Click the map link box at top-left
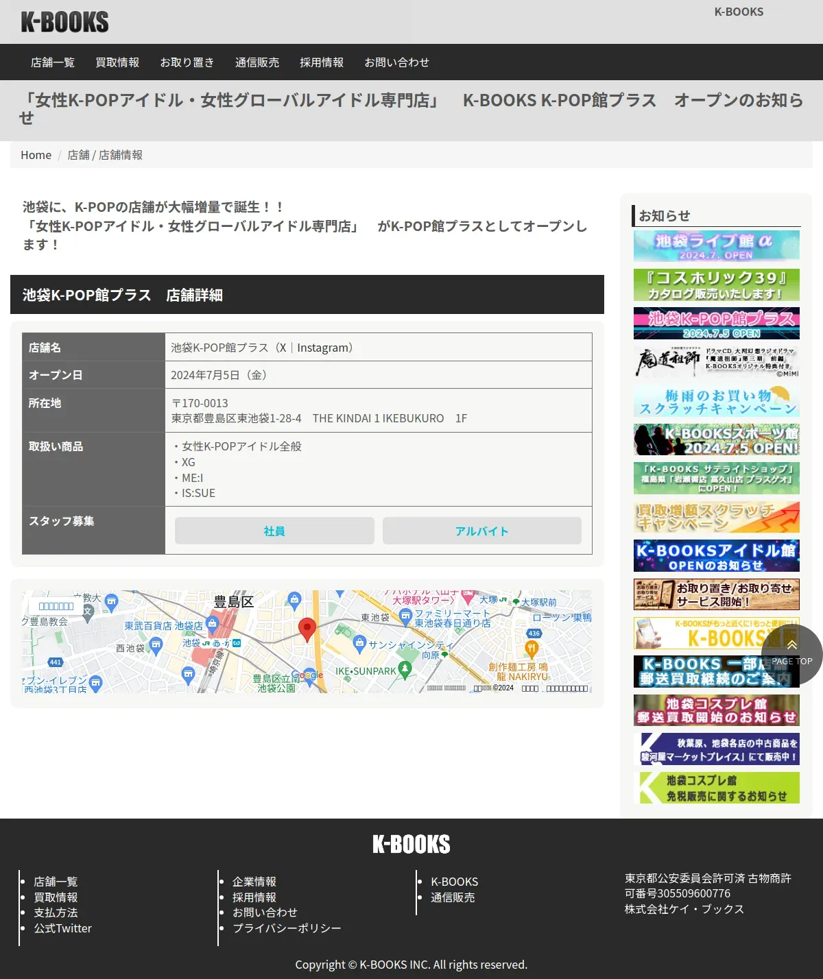This screenshot has height=979, width=823. (x=56, y=606)
